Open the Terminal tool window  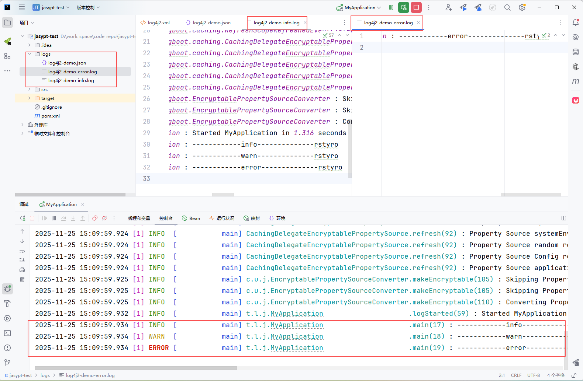pyautogui.click(x=7, y=333)
